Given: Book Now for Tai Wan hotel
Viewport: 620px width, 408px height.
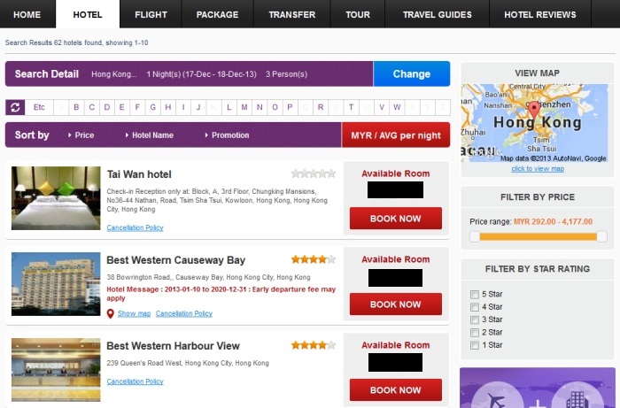Looking at the screenshot, I should pos(395,219).
